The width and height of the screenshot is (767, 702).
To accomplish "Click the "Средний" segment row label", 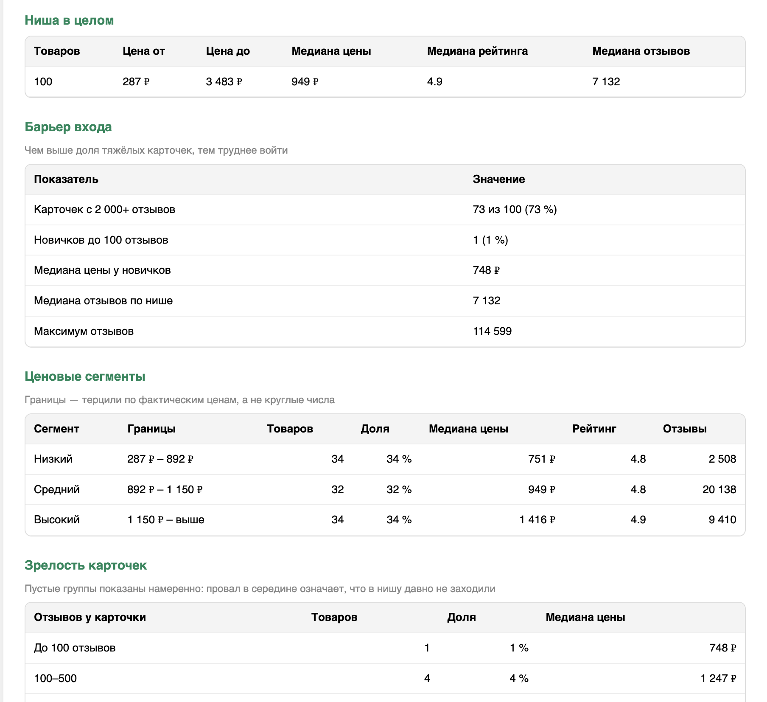I will pos(57,490).
